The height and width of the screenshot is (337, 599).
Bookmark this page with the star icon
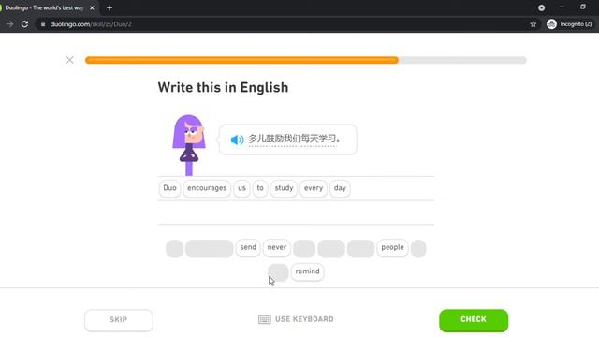click(x=533, y=24)
